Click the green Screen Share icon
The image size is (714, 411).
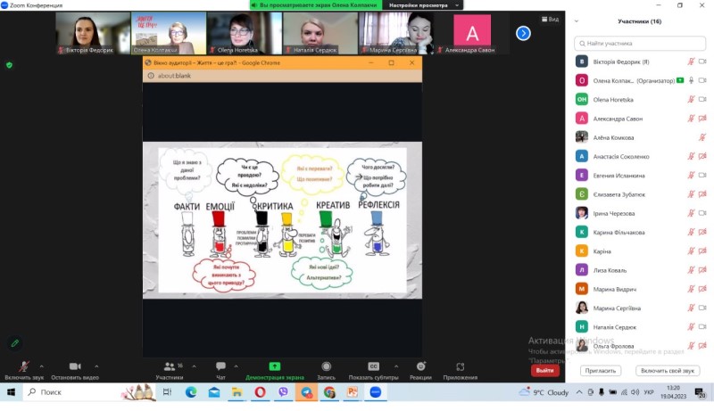(275, 367)
